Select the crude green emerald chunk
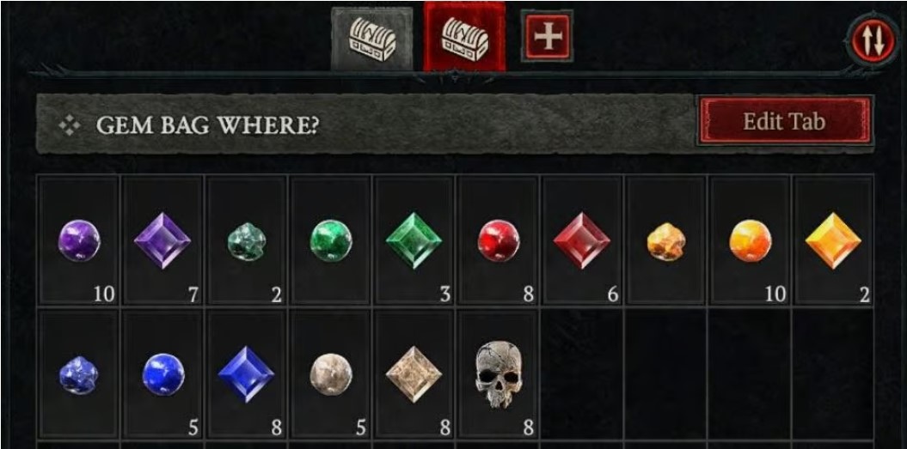The width and height of the screenshot is (907, 449). pyautogui.click(x=247, y=240)
